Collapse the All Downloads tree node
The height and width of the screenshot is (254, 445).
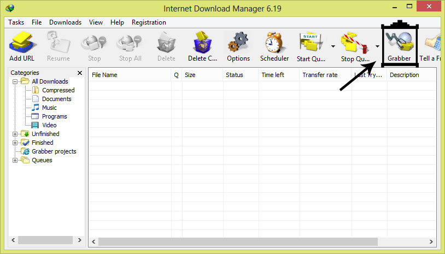pos(15,81)
